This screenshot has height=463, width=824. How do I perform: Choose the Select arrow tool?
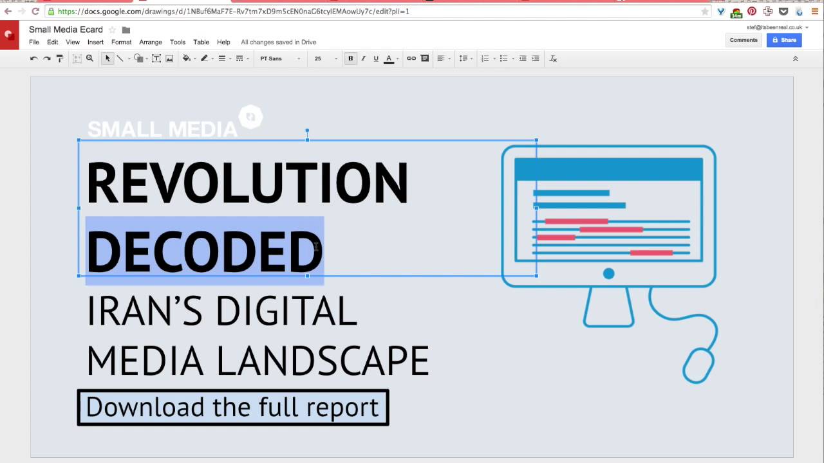click(x=108, y=59)
